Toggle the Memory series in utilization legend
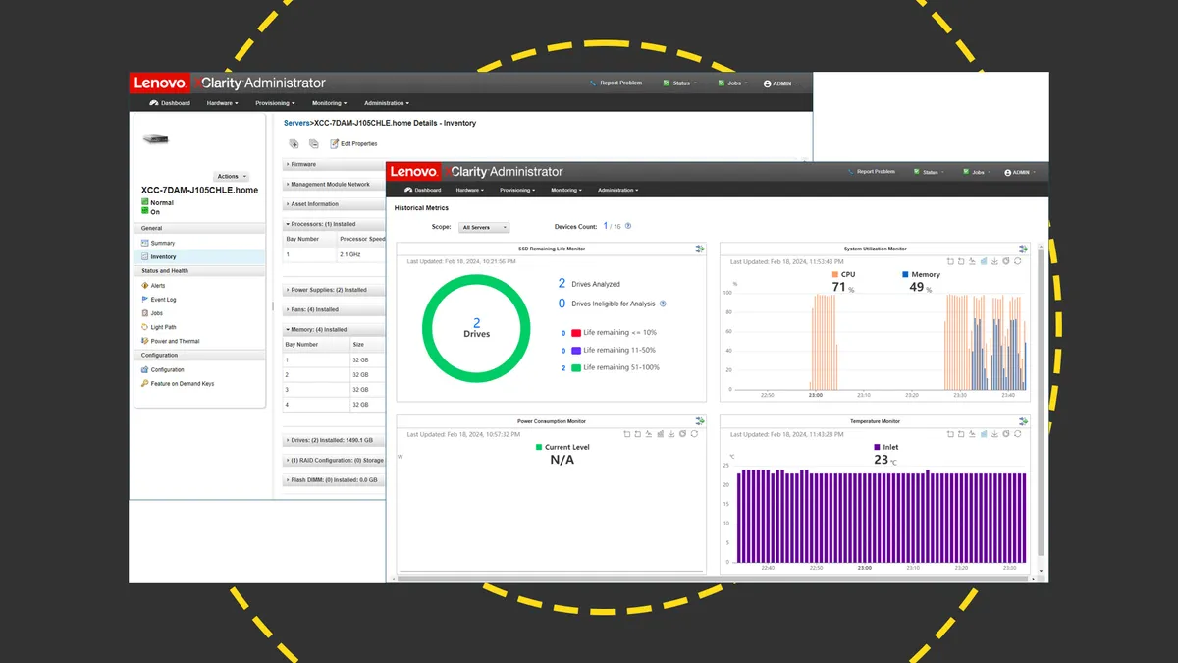 [919, 275]
